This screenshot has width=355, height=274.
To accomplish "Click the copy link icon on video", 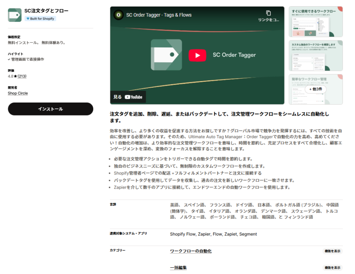I will coord(268,13).
